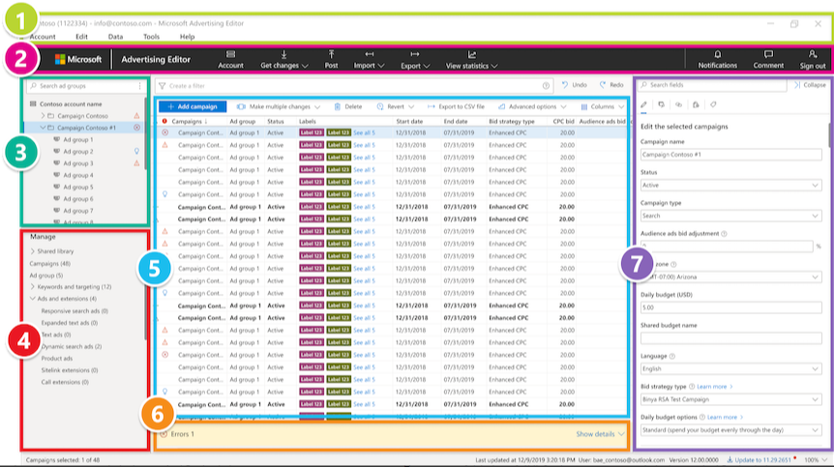Screen dimensions: 834x467
Task: Click the warning triangle beside Ad group 3
Action: 136,163
